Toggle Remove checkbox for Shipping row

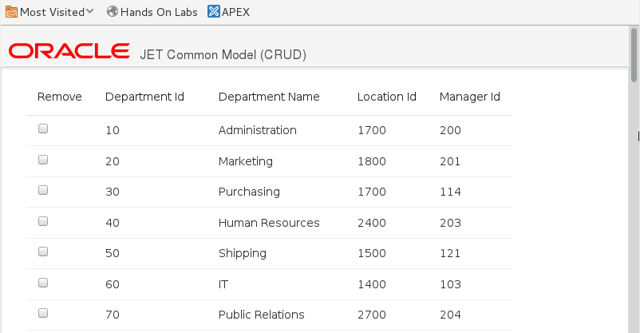pyautogui.click(x=43, y=252)
